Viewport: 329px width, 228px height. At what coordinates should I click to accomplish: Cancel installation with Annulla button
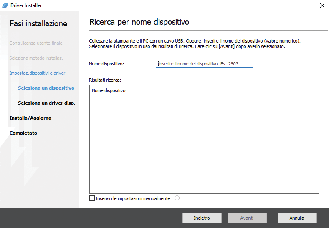click(x=297, y=218)
